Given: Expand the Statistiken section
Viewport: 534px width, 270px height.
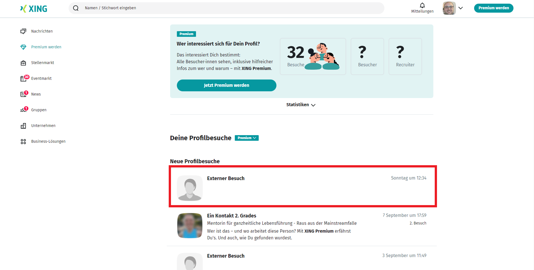Looking at the screenshot, I should point(301,105).
